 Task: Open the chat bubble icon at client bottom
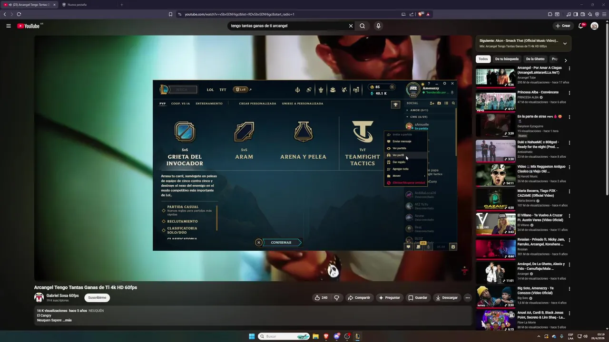point(408,247)
